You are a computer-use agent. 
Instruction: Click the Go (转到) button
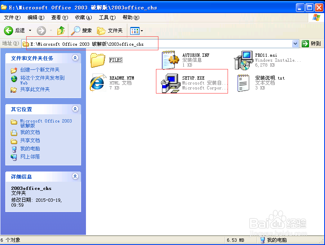tap(311, 44)
